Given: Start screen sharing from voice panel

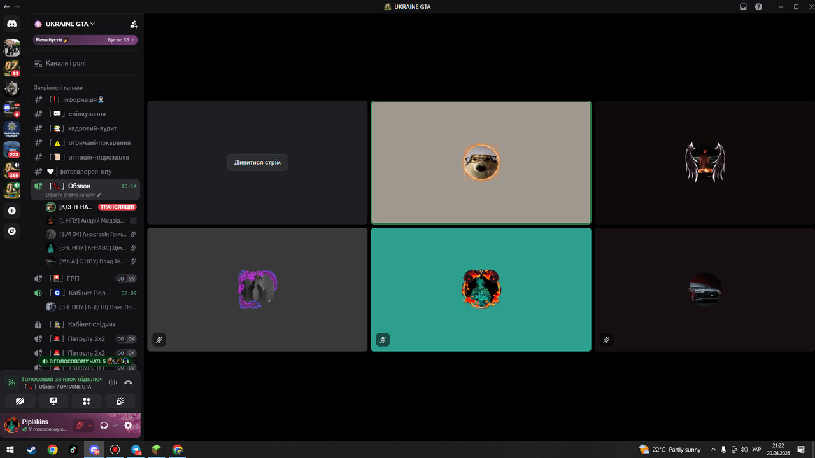Looking at the screenshot, I should click(53, 401).
